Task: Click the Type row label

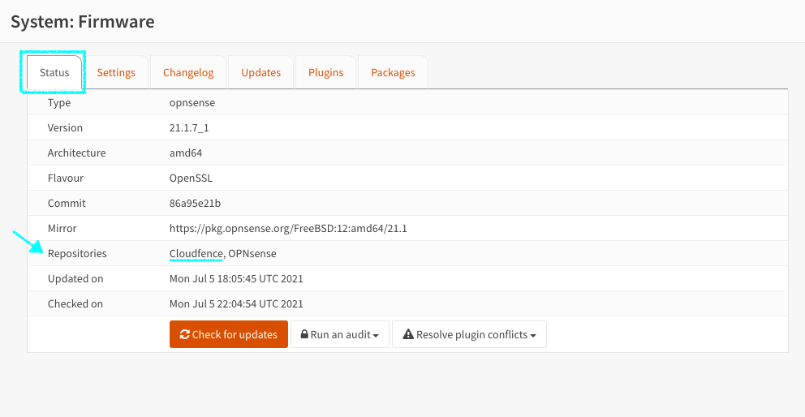Action: pyautogui.click(x=59, y=103)
